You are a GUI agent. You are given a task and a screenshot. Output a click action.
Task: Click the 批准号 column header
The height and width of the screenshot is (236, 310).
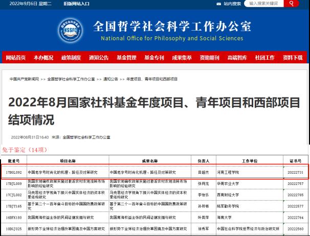coord(14,161)
